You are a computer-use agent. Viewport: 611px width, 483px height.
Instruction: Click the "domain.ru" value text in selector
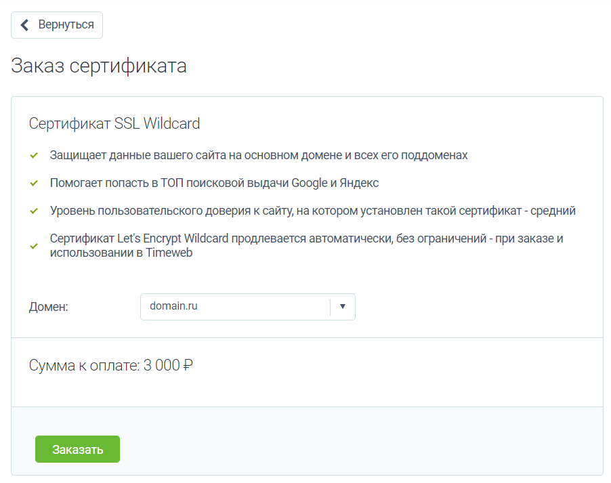[173, 306]
